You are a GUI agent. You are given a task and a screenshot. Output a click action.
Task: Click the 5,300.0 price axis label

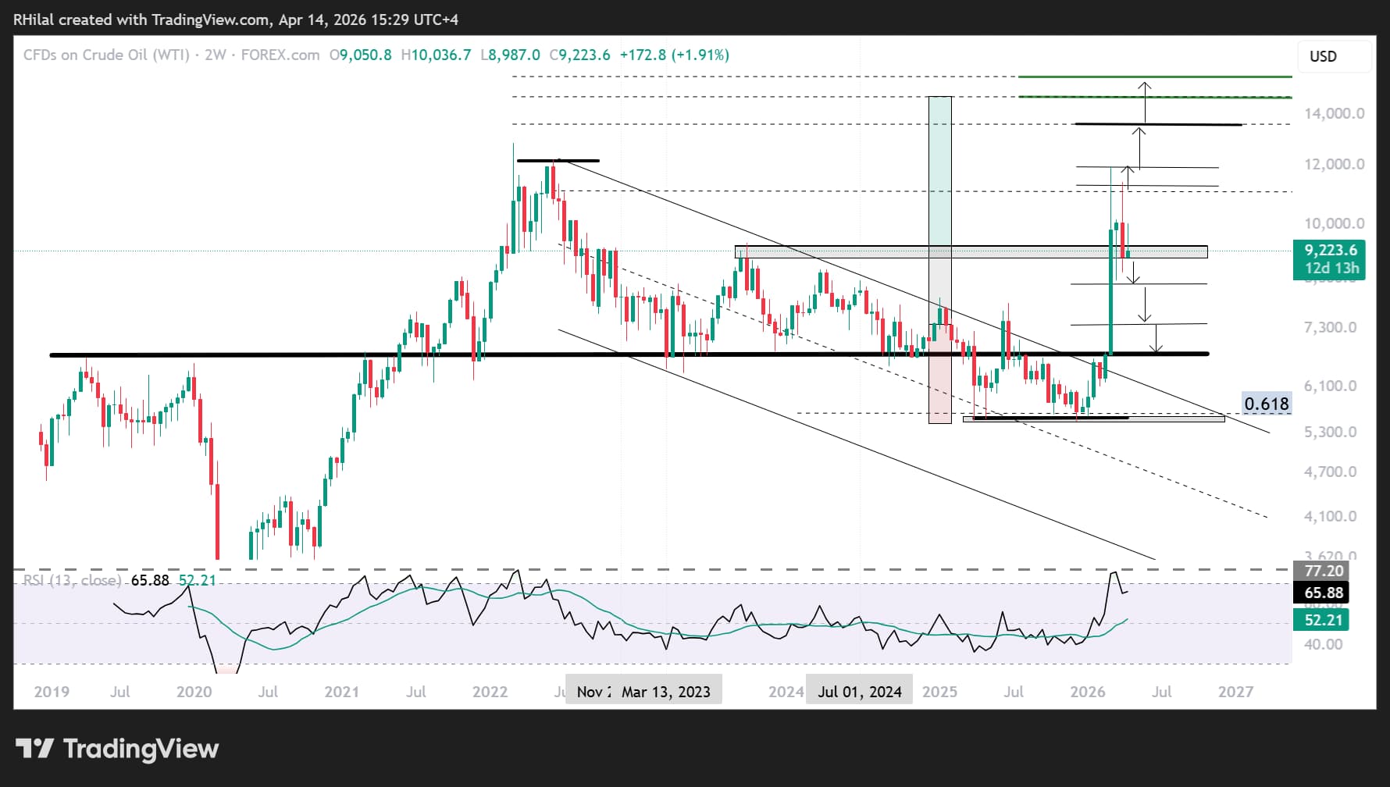point(1330,432)
